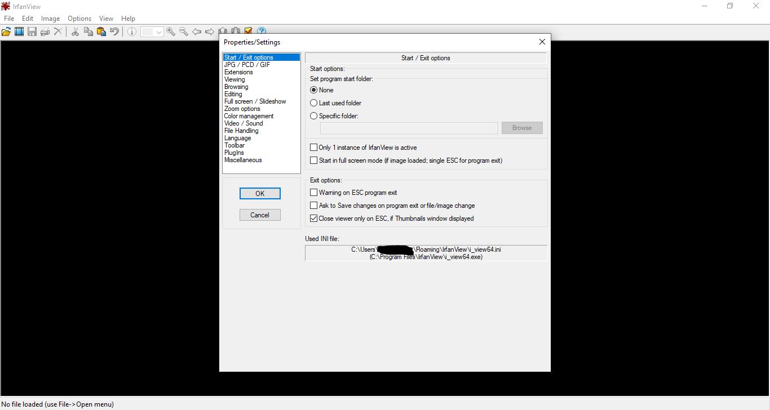
Task: Enable Only 1 instance of IrfanView
Action: pyautogui.click(x=314, y=148)
